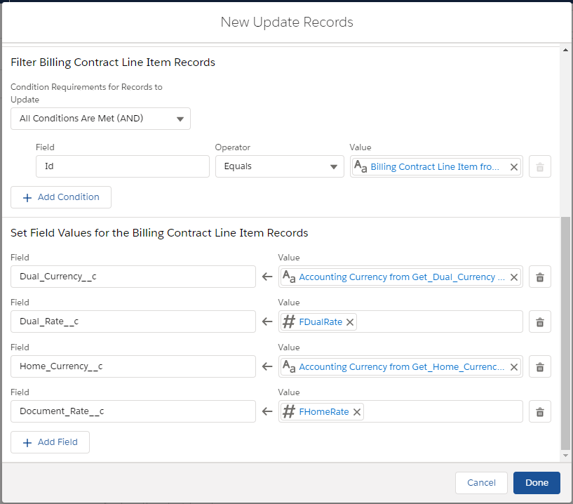Clear Accounting Currency from Get_Home_Currency value

click(x=513, y=367)
